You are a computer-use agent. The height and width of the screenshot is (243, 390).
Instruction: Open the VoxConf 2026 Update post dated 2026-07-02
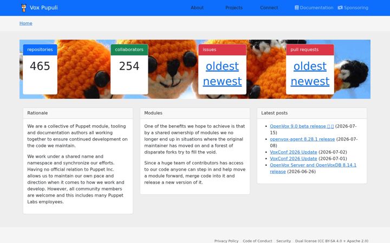click(294, 152)
